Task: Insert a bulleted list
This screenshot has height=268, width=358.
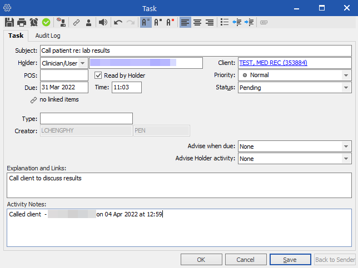Action: click(x=224, y=22)
